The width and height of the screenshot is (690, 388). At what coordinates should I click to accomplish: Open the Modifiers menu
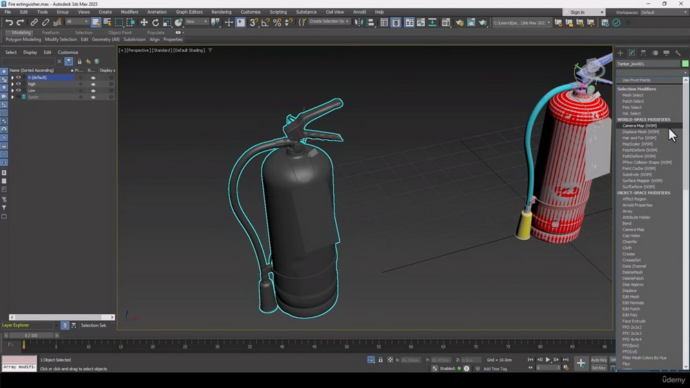130,12
